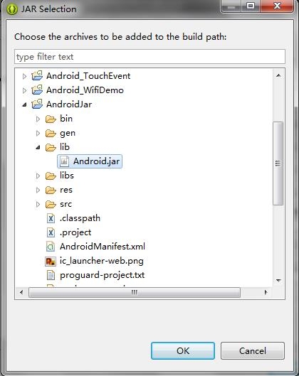Screen dimensions: 299x376
Task: Maximize the JAR Selection window
Action: pos(251,6)
